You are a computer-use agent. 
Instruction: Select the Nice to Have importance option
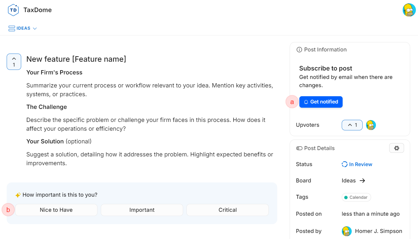pos(56,210)
